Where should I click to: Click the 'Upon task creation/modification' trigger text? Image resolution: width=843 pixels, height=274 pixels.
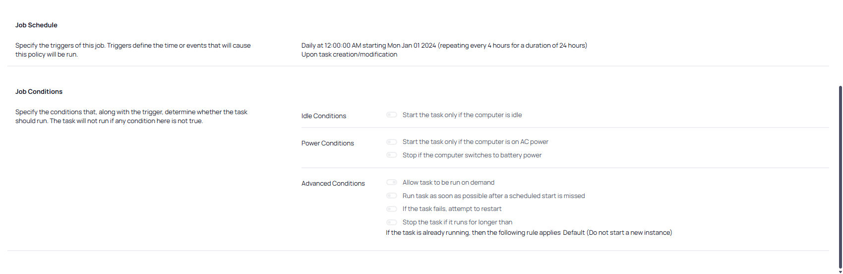(x=349, y=55)
